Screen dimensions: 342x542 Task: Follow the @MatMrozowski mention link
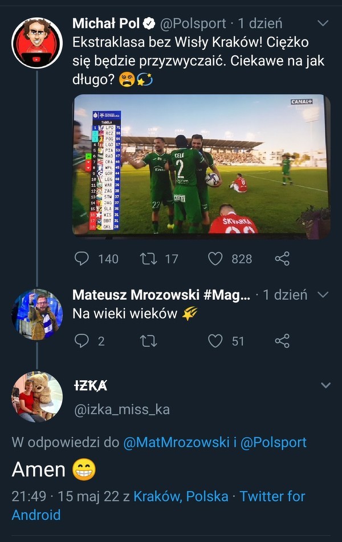tap(175, 442)
